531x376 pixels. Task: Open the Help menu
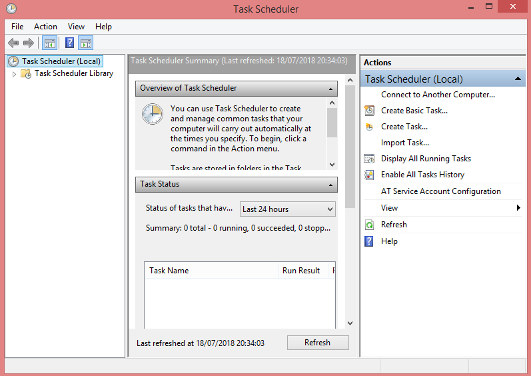[x=103, y=27]
